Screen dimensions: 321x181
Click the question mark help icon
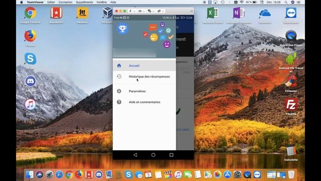119,102
